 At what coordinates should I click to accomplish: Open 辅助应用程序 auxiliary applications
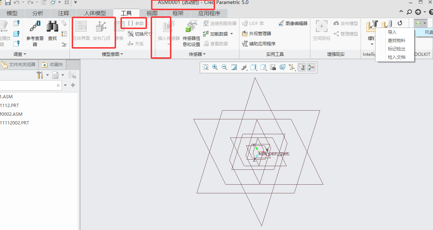(259, 44)
